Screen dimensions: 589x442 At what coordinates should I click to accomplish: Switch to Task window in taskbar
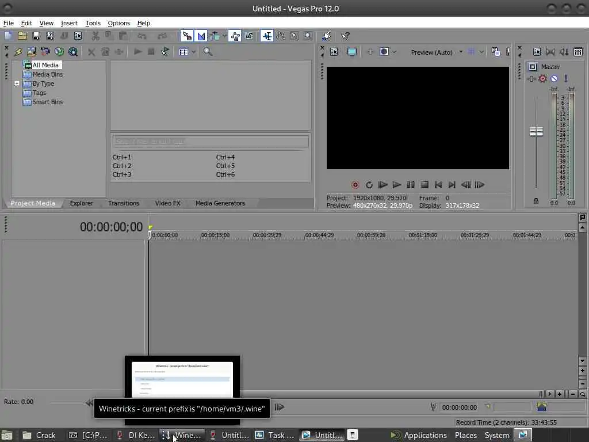[x=275, y=435]
